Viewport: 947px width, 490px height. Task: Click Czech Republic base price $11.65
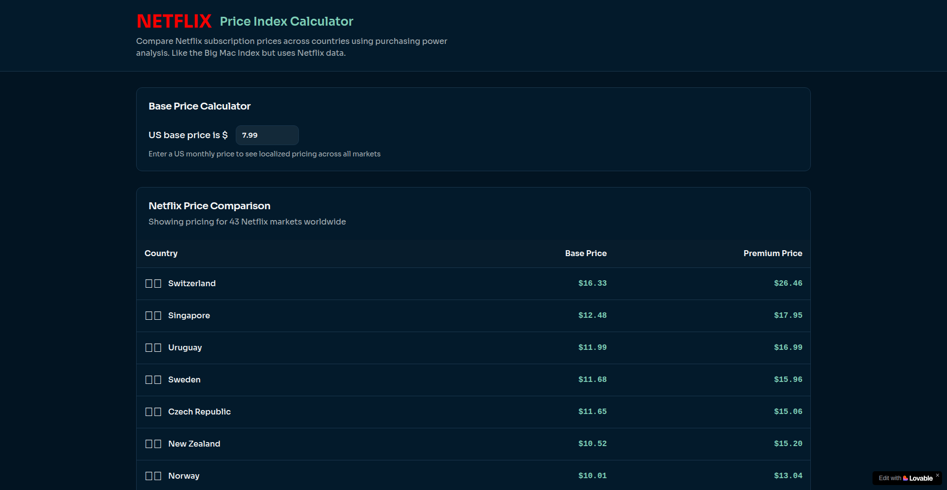[592, 412]
